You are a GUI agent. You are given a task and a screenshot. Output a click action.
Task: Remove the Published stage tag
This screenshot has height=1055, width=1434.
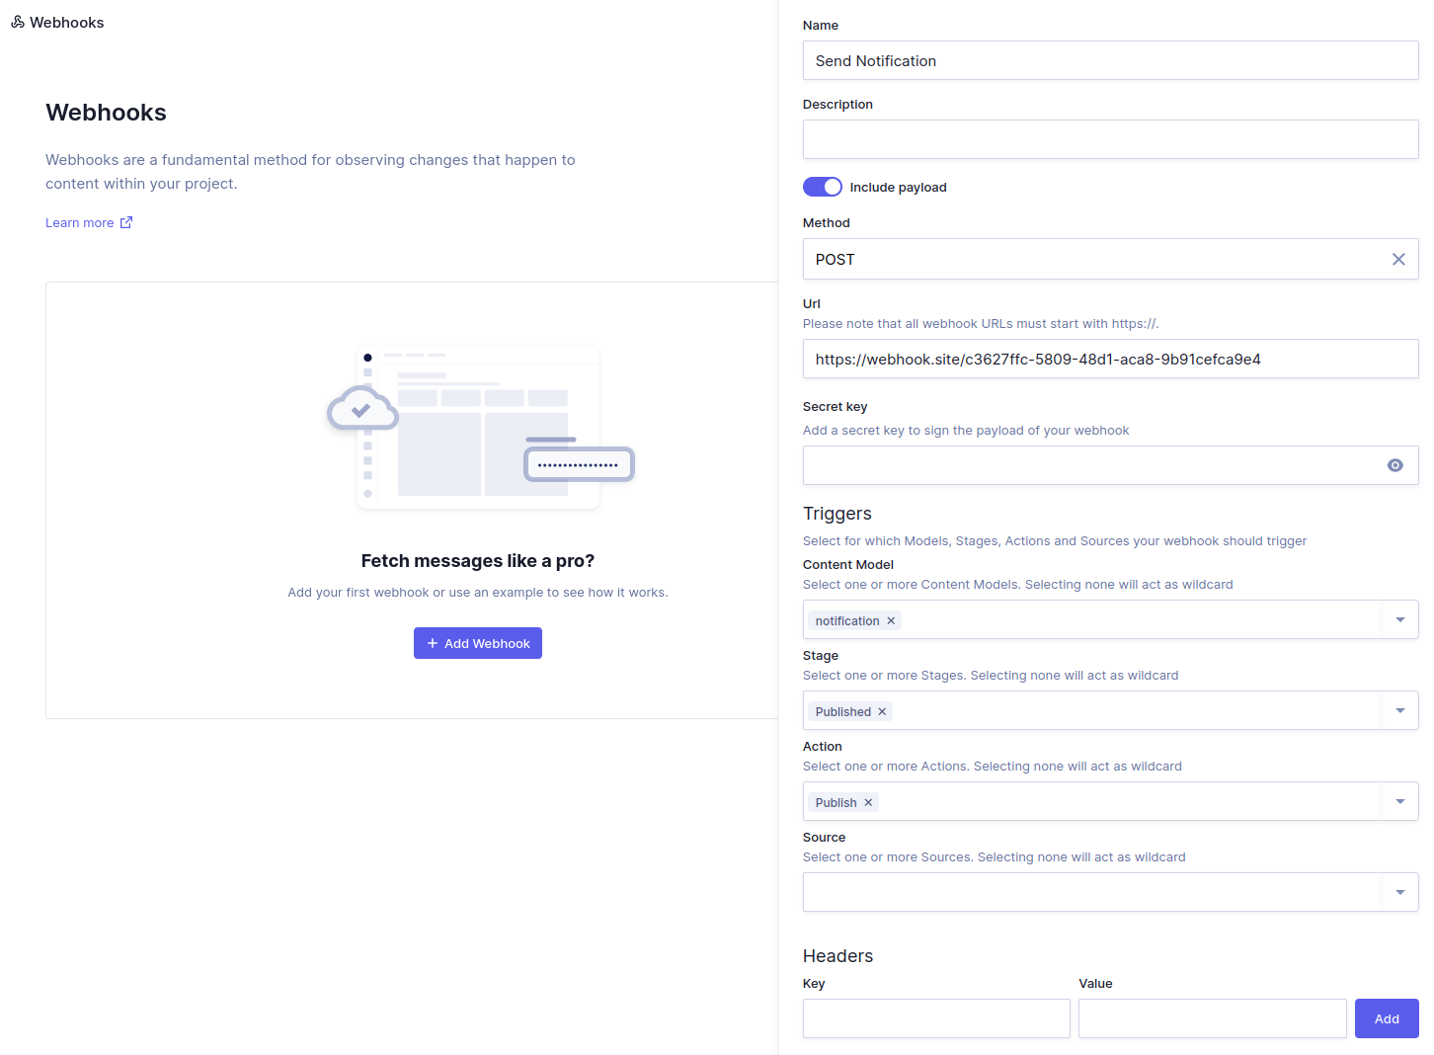point(882,711)
